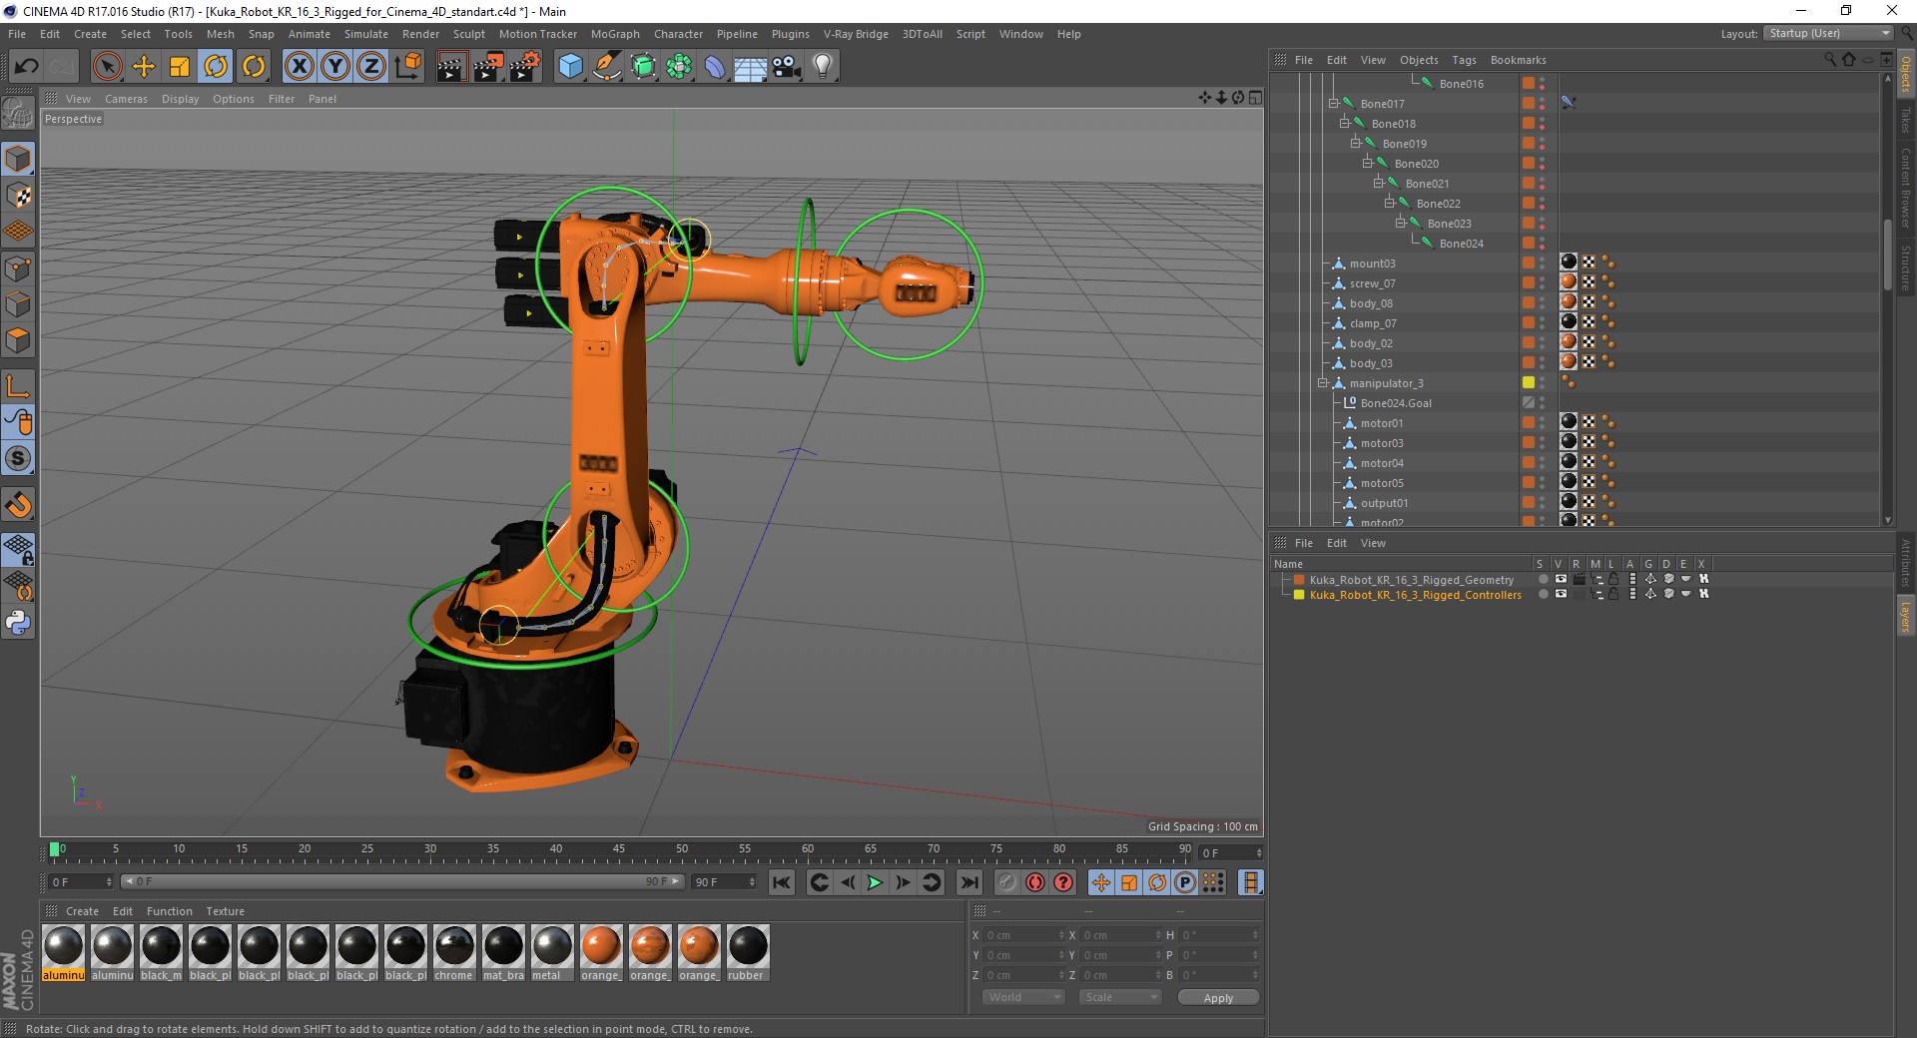
Task: Open the viewport Cameras menu
Action: (x=126, y=99)
